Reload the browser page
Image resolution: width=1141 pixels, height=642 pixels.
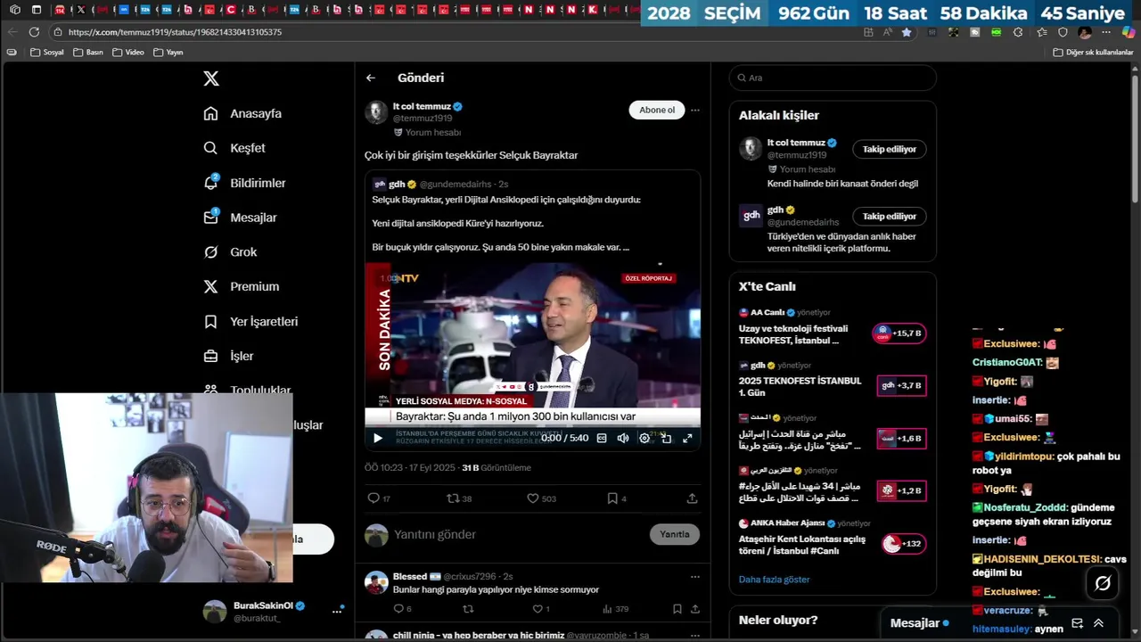pos(34,32)
